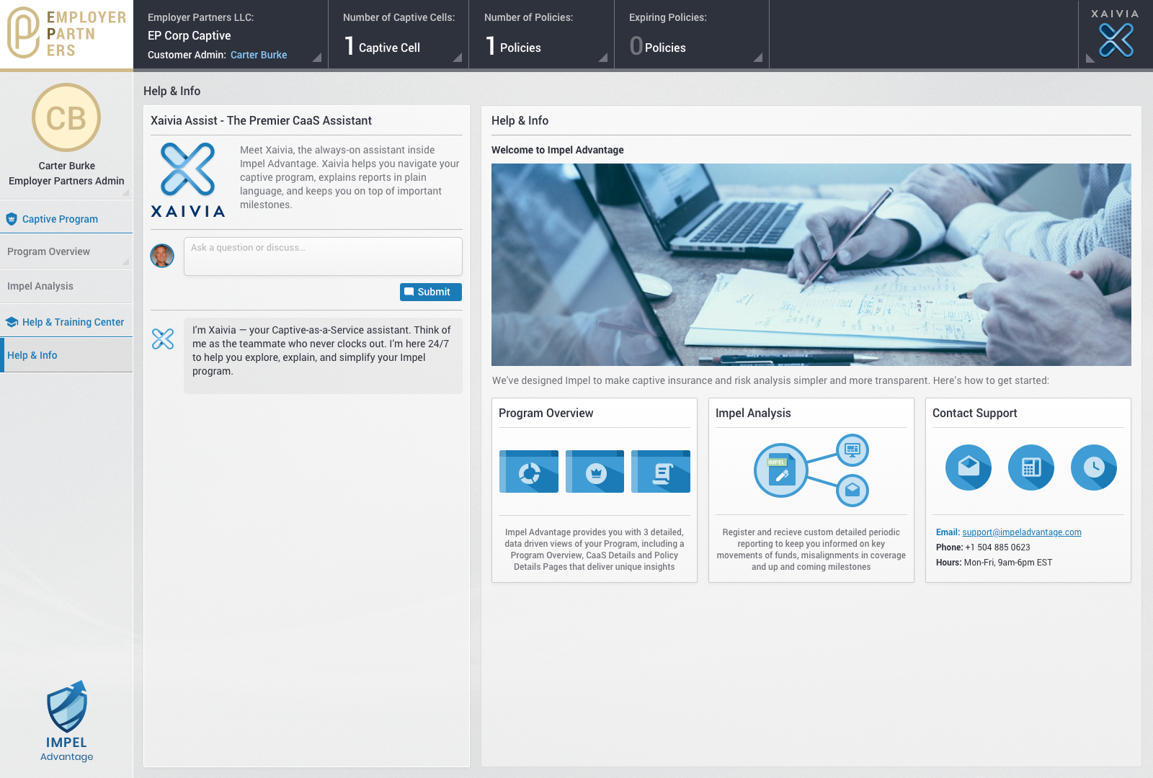Click the large Xaivia logo in the assistant panel
This screenshot has height=778, width=1153.
click(188, 180)
